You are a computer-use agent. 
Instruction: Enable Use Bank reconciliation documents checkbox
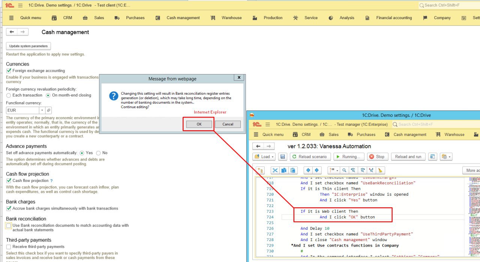point(9,226)
